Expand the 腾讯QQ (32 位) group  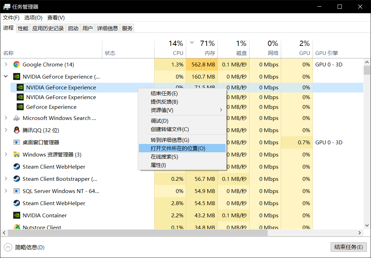pyautogui.click(x=6, y=130)
